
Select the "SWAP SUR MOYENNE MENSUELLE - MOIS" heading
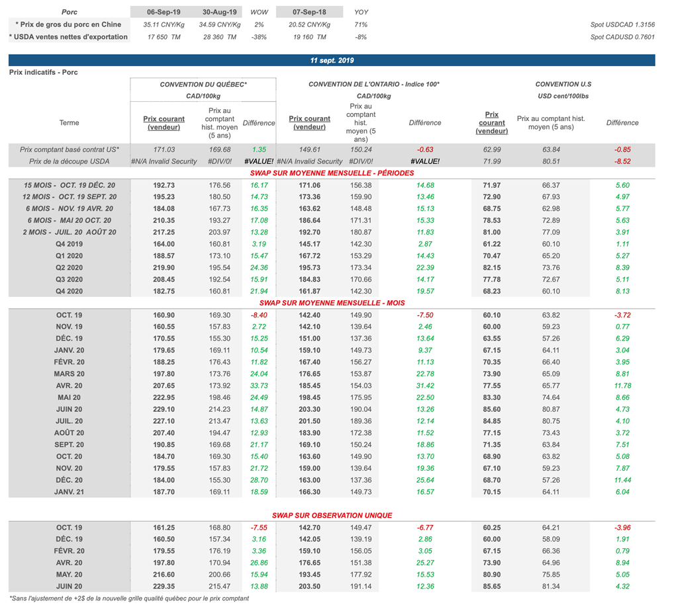[332, 303]
